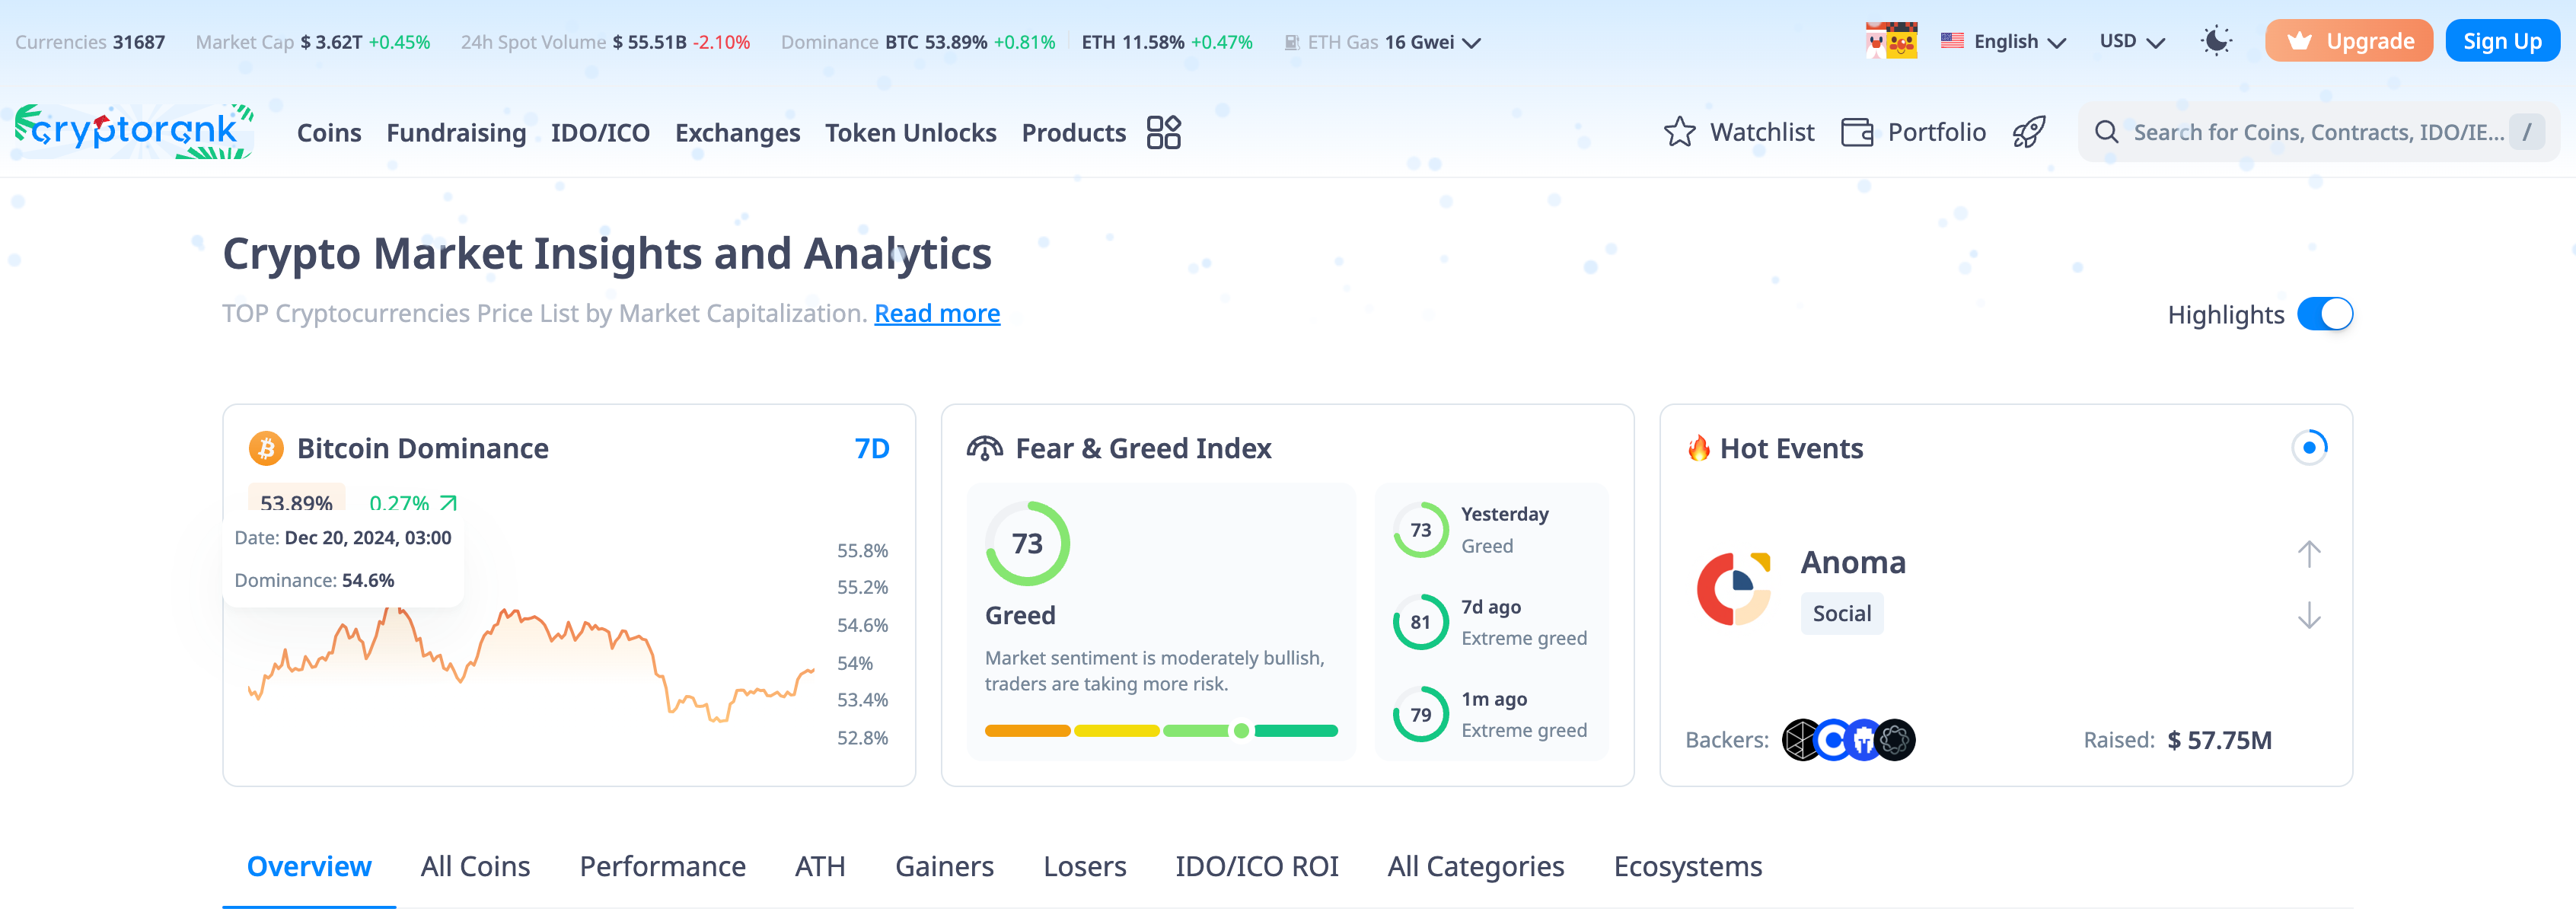
Task: Click the Cryptorank logo
Action: click(133, 131)
